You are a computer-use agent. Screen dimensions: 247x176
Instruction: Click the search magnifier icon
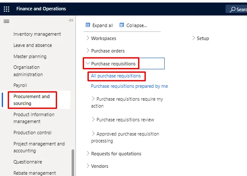point(232,9)
